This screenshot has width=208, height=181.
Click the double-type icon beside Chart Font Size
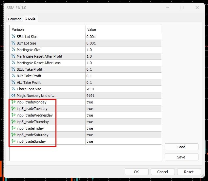[13, 89]
